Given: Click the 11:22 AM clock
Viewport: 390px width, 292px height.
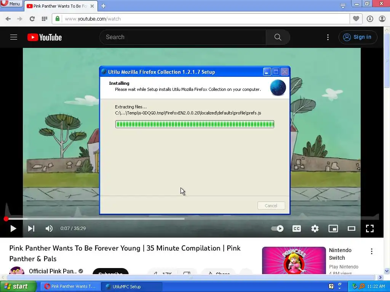Looking at the screenshot, I should click(376, 286).
